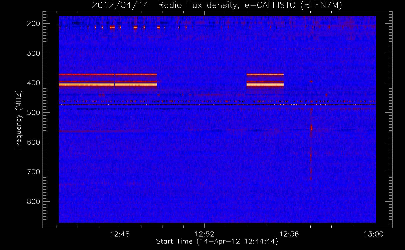Click the 600 frequency tick label

point(34,142)
